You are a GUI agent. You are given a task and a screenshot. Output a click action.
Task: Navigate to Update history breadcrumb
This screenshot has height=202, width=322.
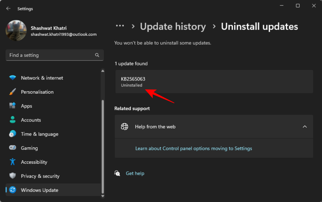pos(173,27)
